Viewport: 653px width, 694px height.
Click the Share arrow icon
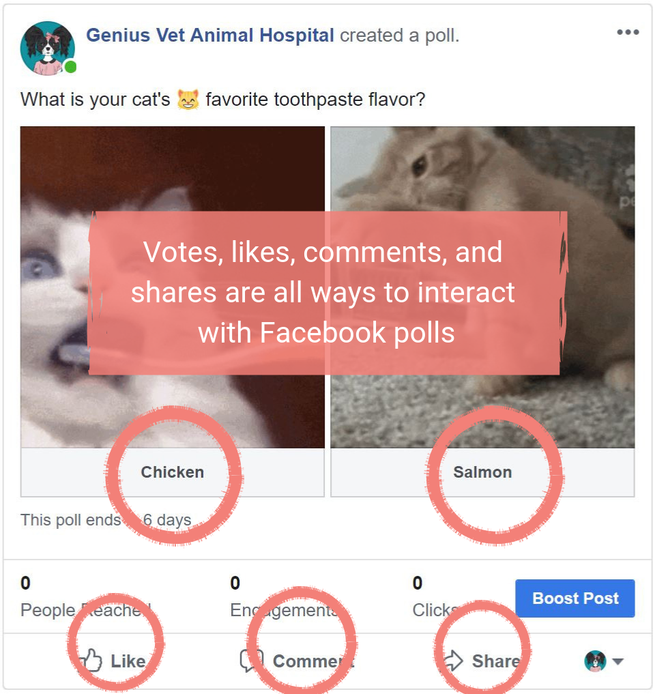pos(452,660)
